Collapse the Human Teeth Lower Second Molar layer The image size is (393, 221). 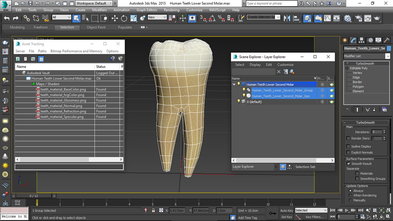[x=234, y=84]
